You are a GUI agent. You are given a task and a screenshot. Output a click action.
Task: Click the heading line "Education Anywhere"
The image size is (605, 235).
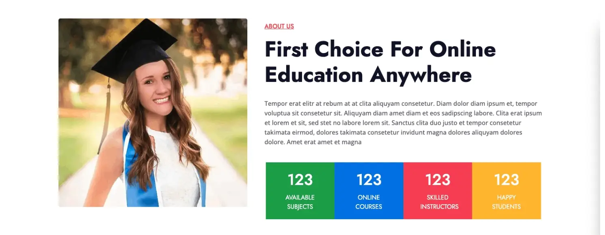[x=368, y=75]
